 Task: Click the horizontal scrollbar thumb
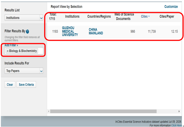tap(103, 111)
